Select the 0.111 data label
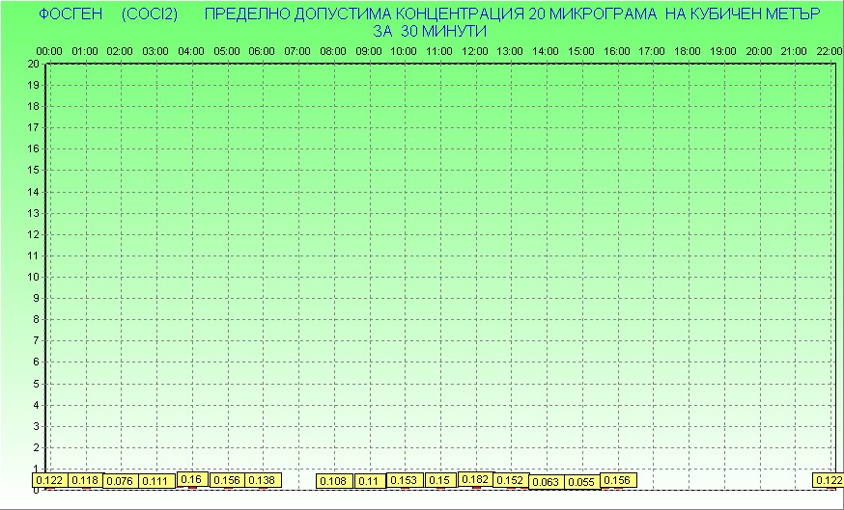 pyautogui.click(x=155, y=481)
